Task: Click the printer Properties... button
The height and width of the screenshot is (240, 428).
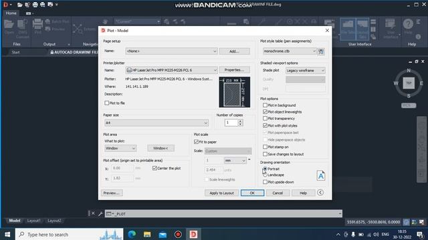Action: click(x=234, y=70)
